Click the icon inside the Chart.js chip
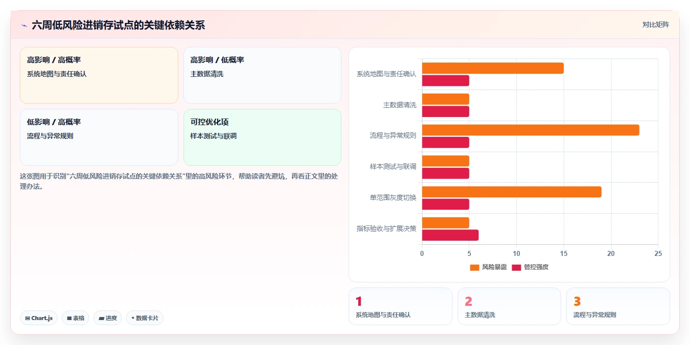The height and width of the screenshot is (345, 690). (x=28, y=318)
